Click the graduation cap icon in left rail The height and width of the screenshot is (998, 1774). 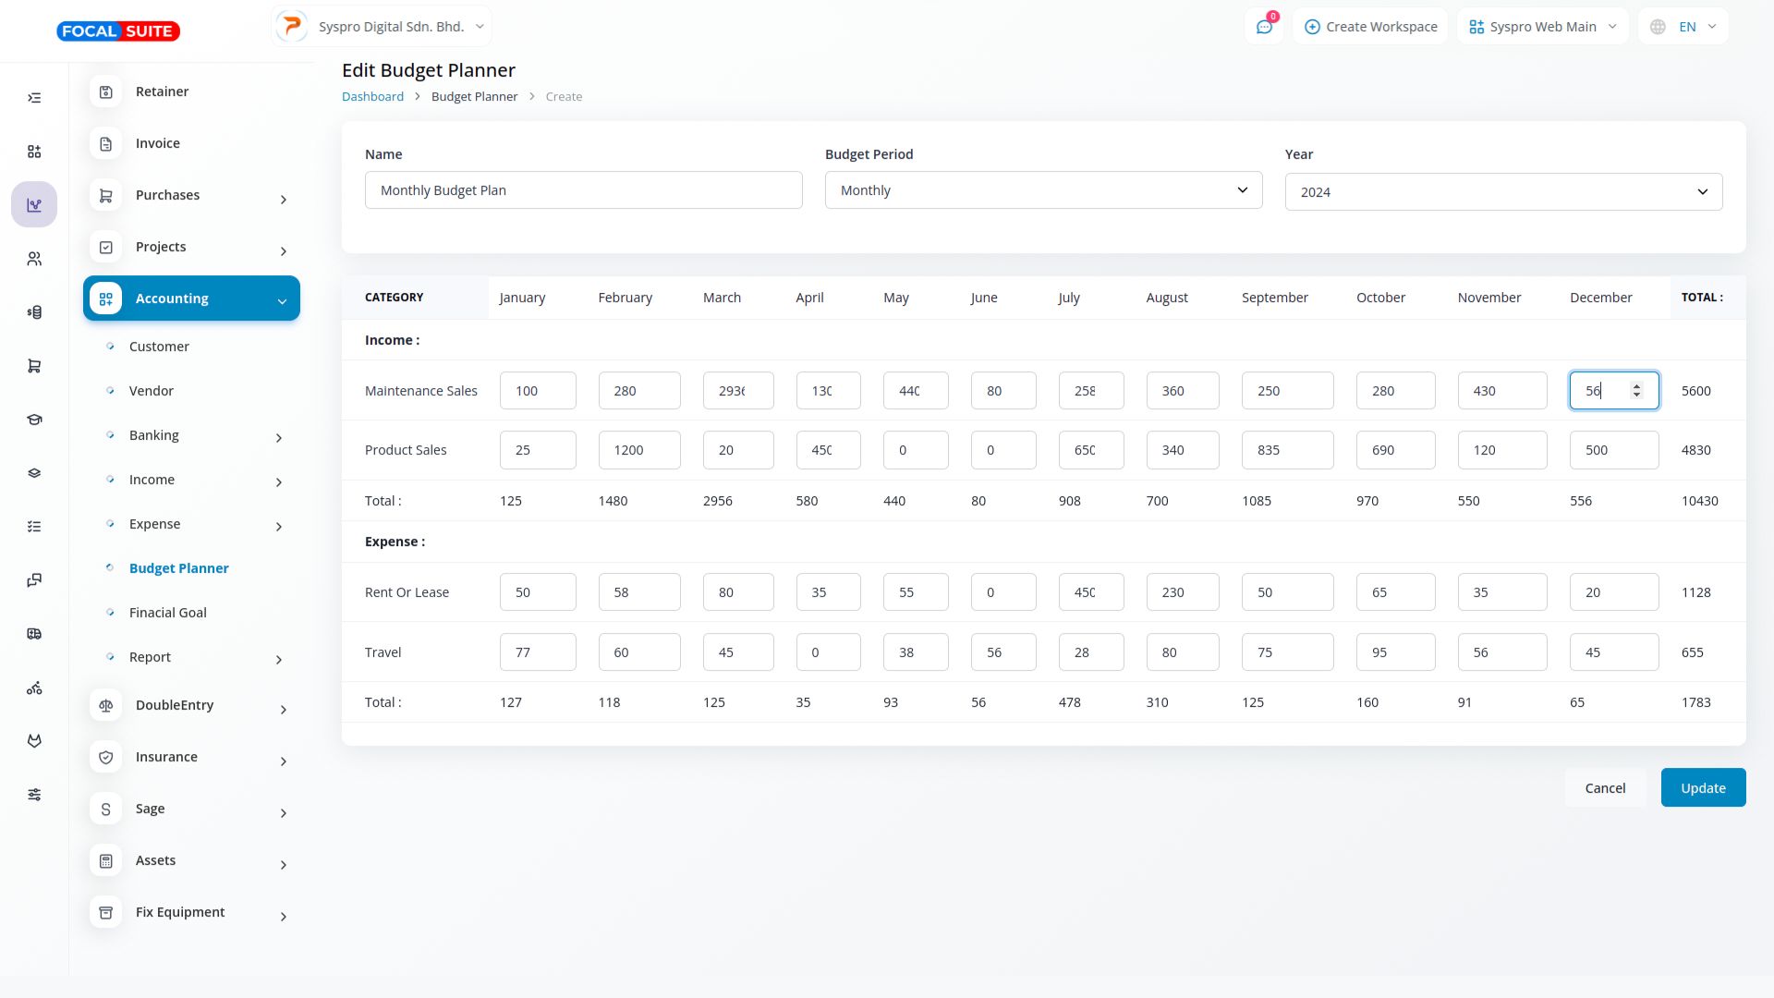(34, 420)
